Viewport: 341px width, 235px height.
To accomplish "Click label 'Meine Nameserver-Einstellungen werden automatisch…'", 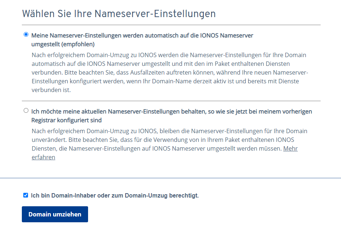I will click(142, 40).
